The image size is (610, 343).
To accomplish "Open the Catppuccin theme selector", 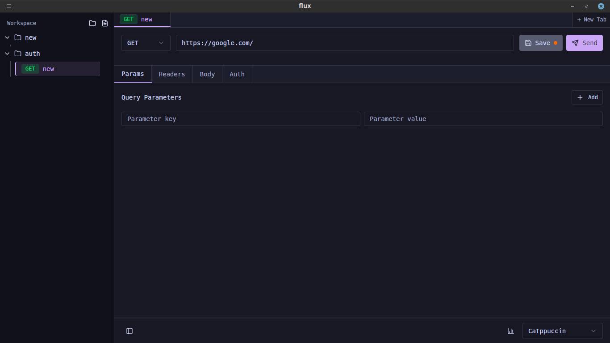I will [562, 331].
